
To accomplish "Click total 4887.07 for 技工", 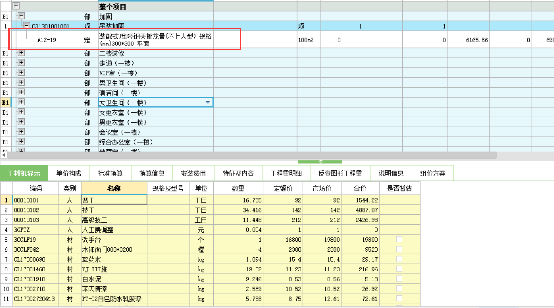I will point(360,210).
